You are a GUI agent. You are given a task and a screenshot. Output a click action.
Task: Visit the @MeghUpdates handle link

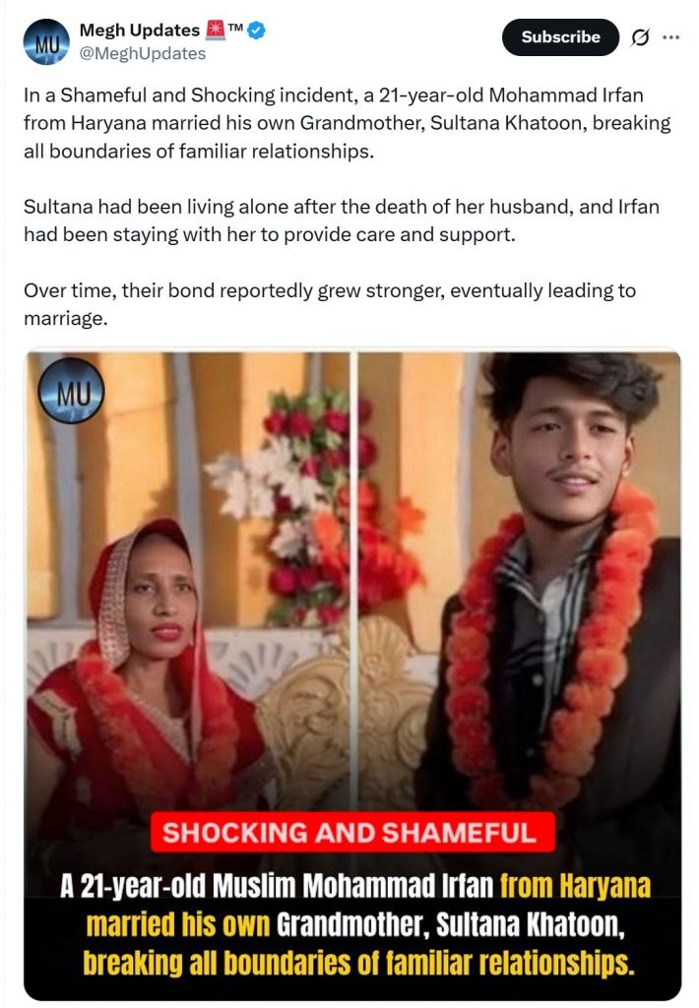pyautogui.click(x=142, y=53)
